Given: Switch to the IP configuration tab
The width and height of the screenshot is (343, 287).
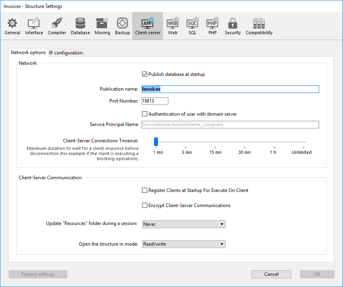Looking at the screenshot, I should point(66,53).
